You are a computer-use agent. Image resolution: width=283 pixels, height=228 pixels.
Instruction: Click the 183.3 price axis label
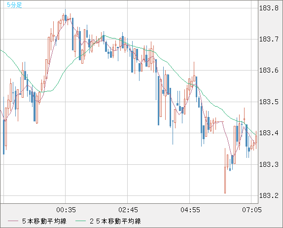pos(269,165)
